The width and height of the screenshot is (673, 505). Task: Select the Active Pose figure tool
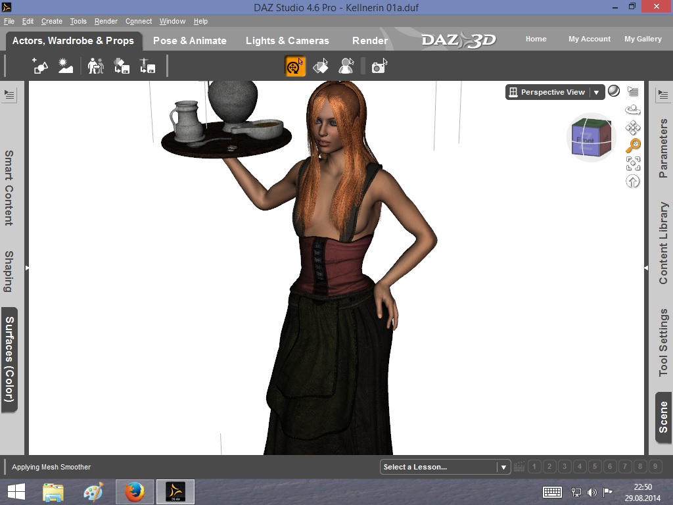(346, 66)
